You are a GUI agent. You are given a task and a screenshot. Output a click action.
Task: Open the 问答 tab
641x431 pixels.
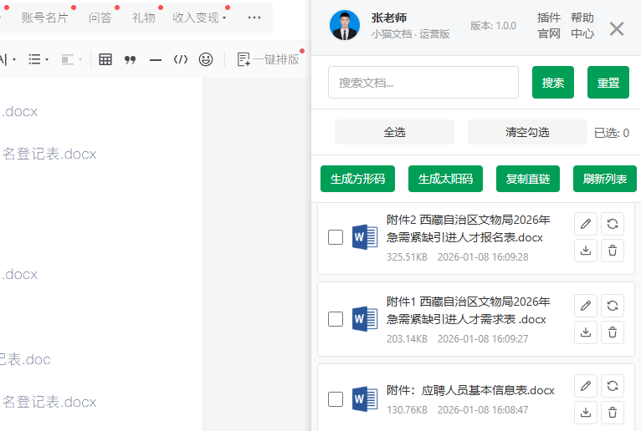pos(100,18)
